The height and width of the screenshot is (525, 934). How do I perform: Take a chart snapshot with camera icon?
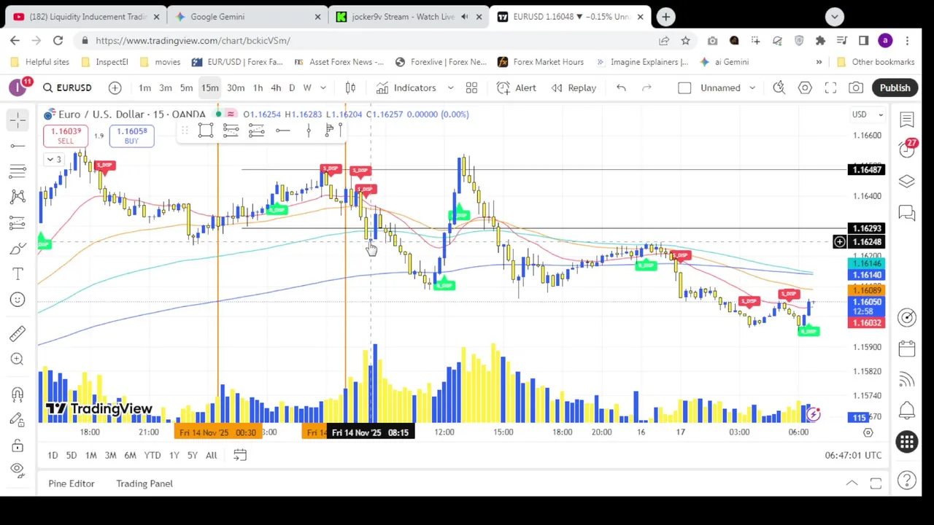click(856, 87)
